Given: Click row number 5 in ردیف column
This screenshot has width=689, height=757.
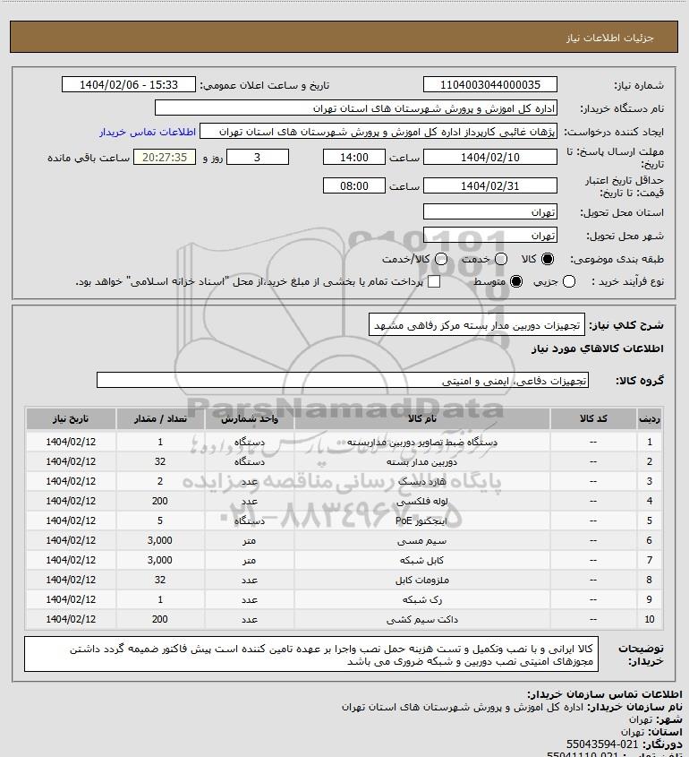Looking at the screenshot, I should [650, 520].
